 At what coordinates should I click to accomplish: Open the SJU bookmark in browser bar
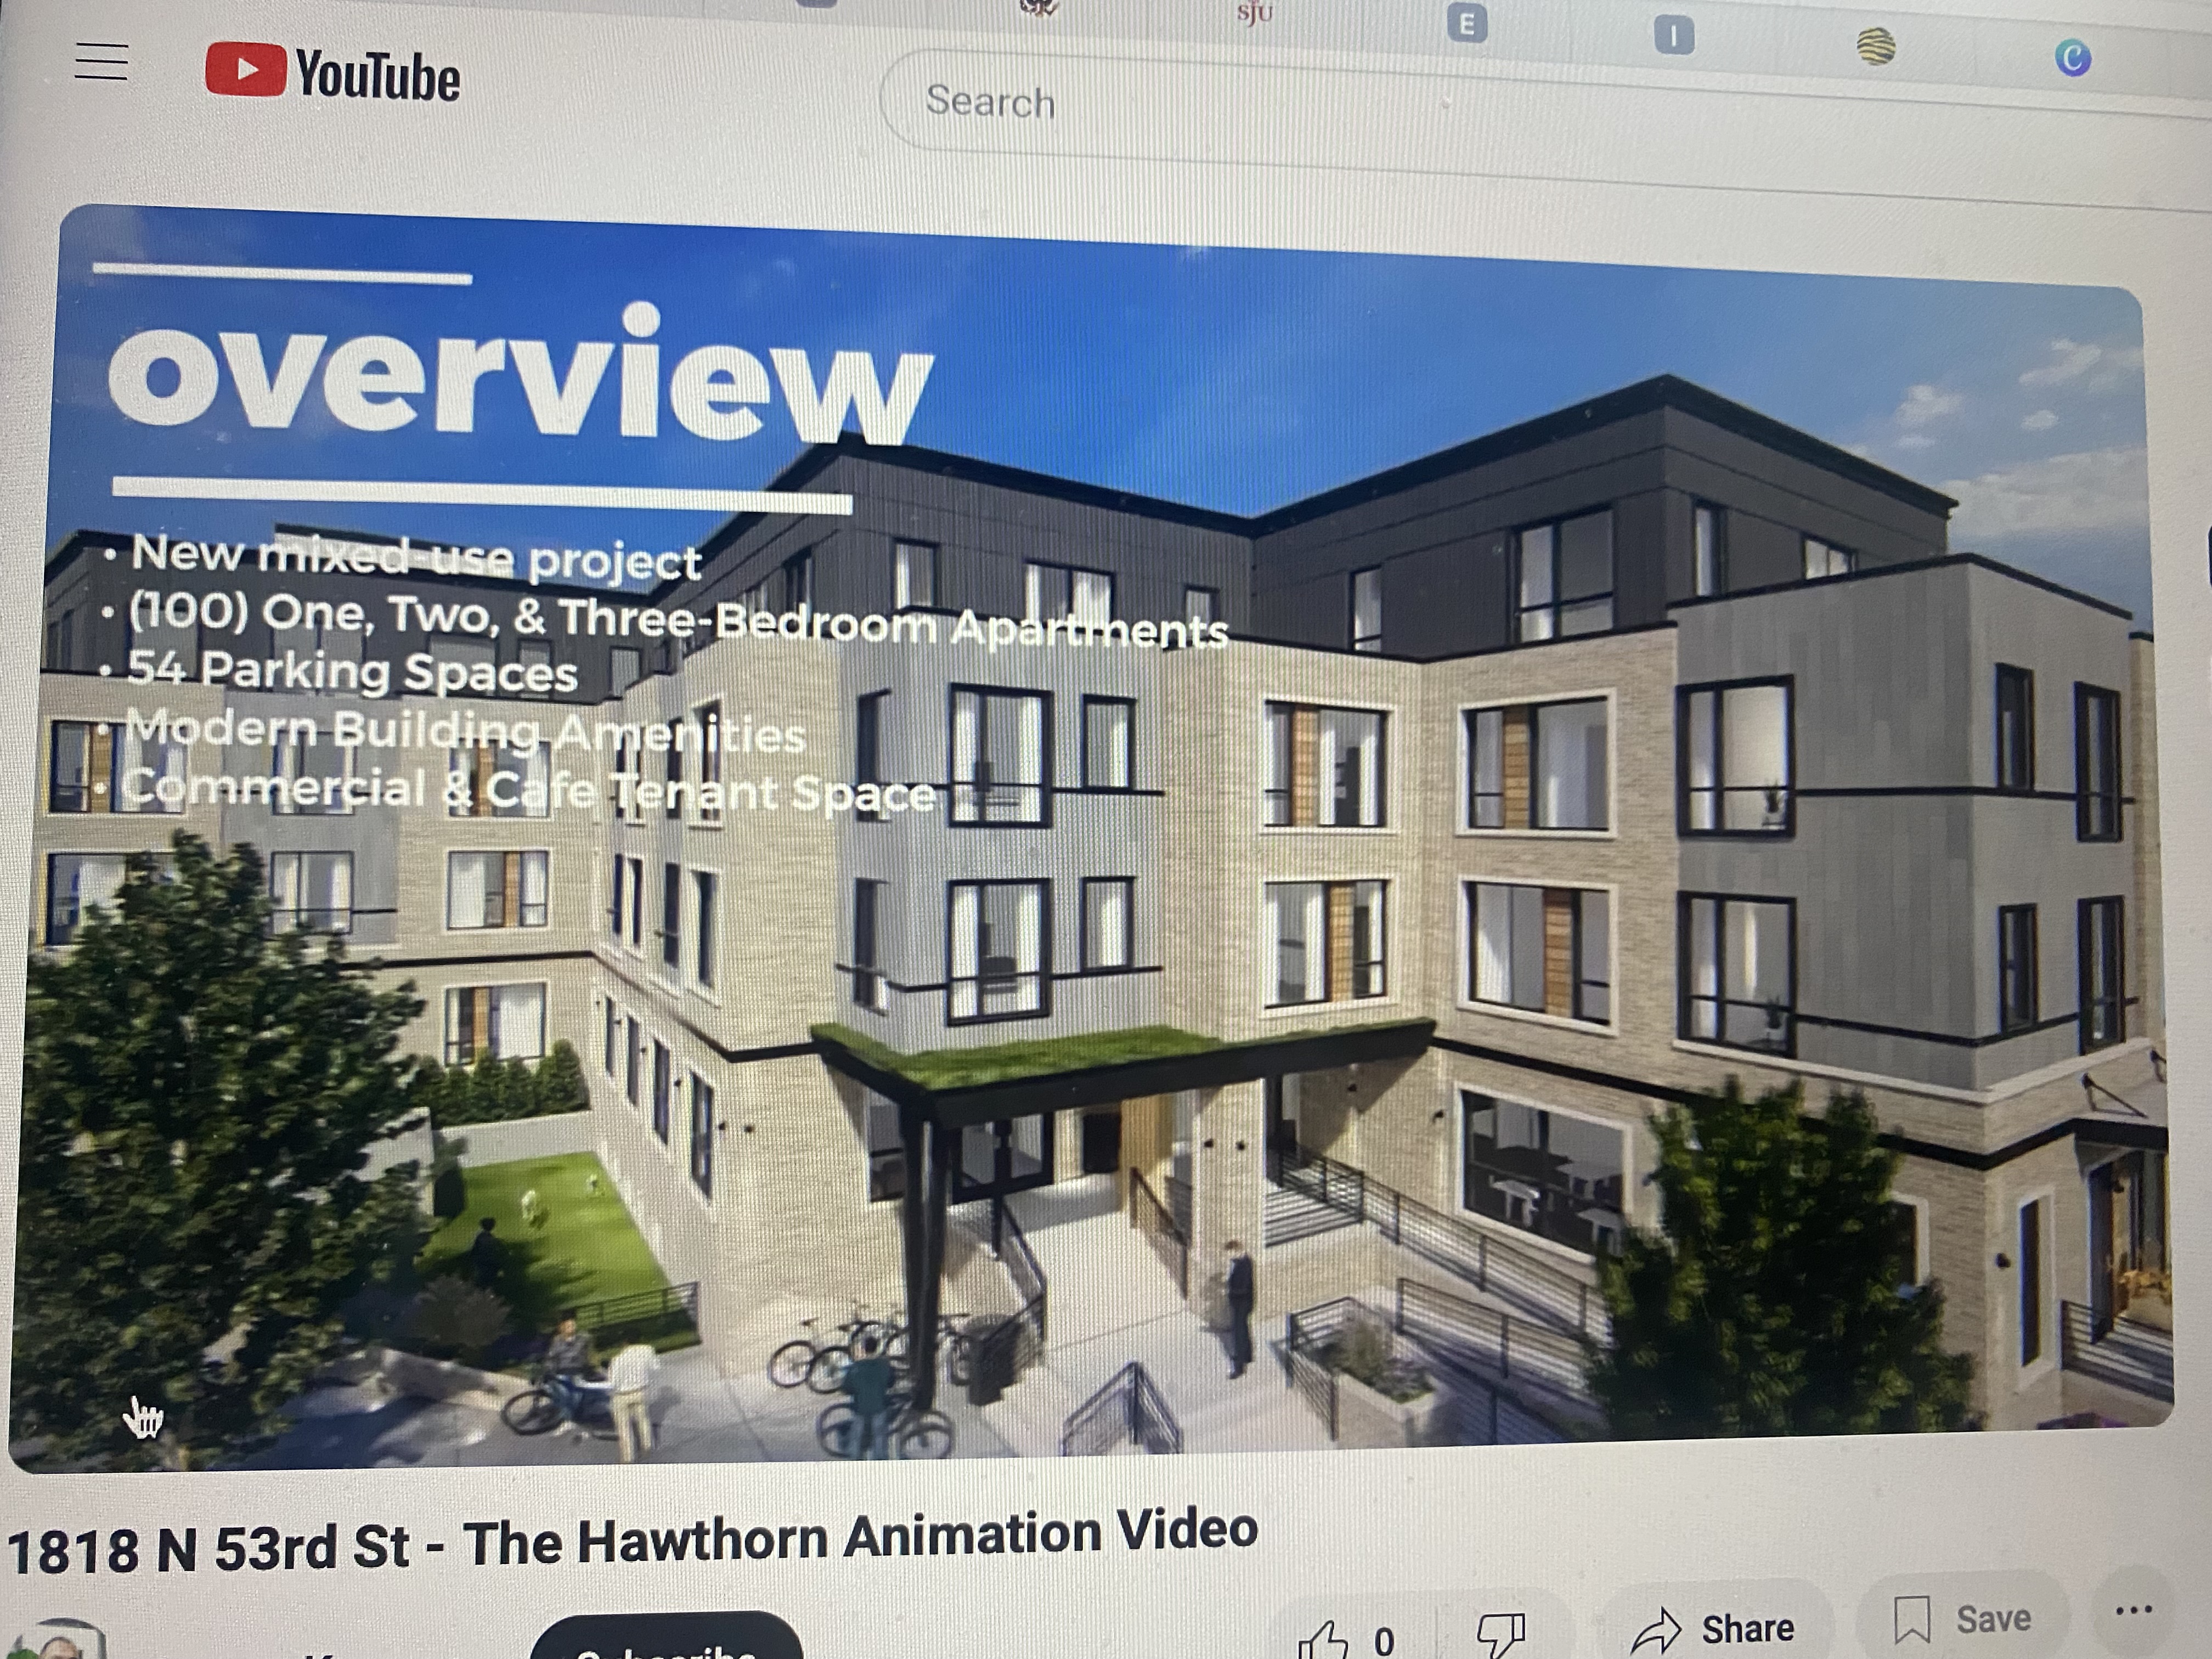[1254, 14]
